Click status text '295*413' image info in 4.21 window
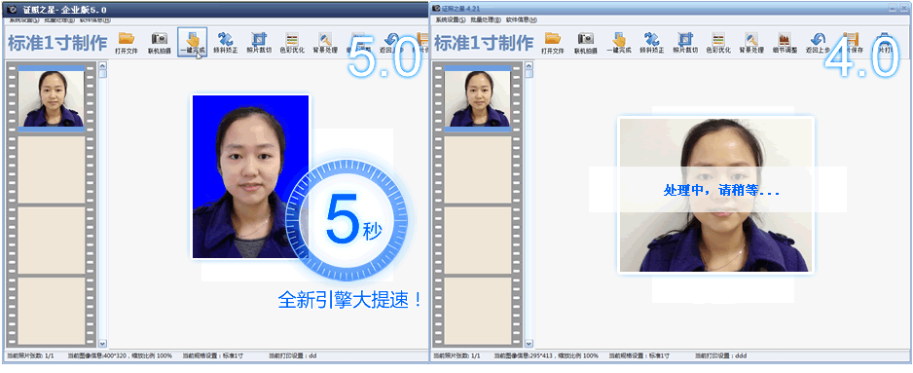 [546, 355]
